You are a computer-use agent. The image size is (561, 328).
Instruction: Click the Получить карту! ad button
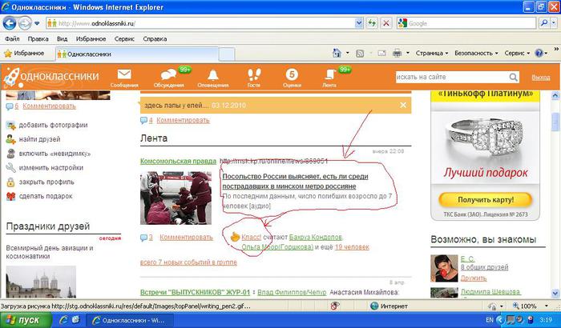pyautogui.click(x=484, y=199)
